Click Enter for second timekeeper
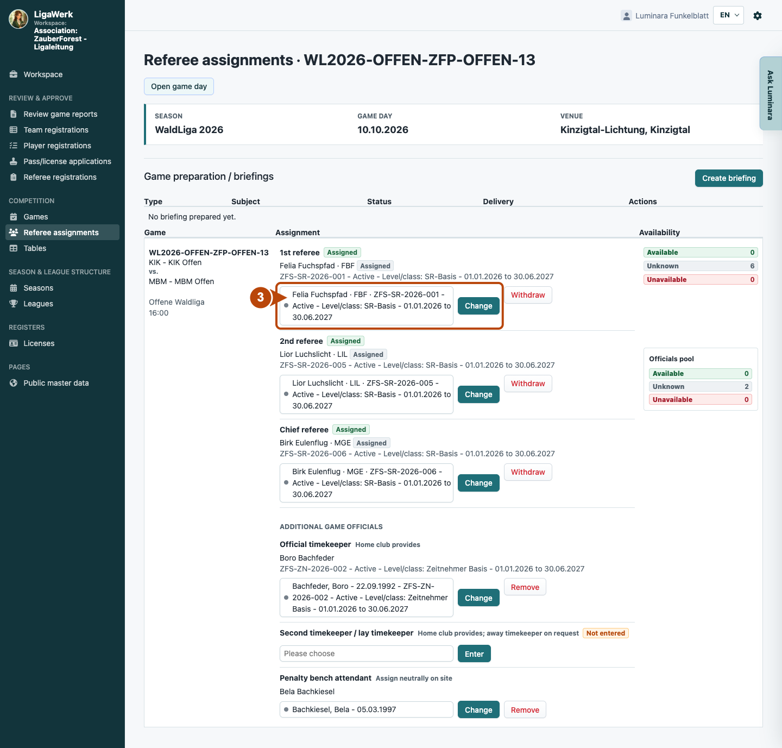The width and height of the screenshot is (782, 748). tap(474, 654)
